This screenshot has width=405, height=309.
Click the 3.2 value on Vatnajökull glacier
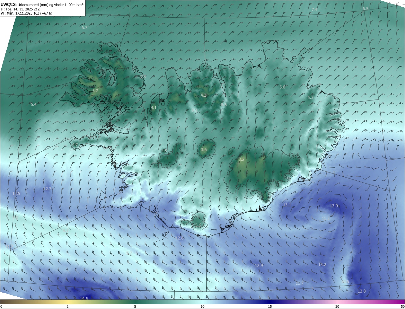click(x=241, y=160)
